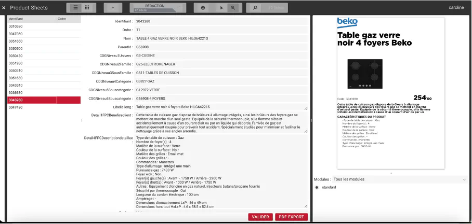Screen dimensions: 472x224
Task: Switch to grid view layout
Action: tap(87, 8)
